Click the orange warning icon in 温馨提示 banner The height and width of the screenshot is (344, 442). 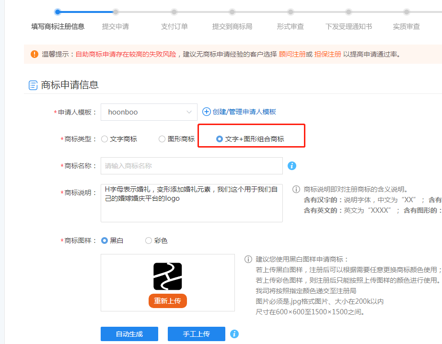[35, 54]
